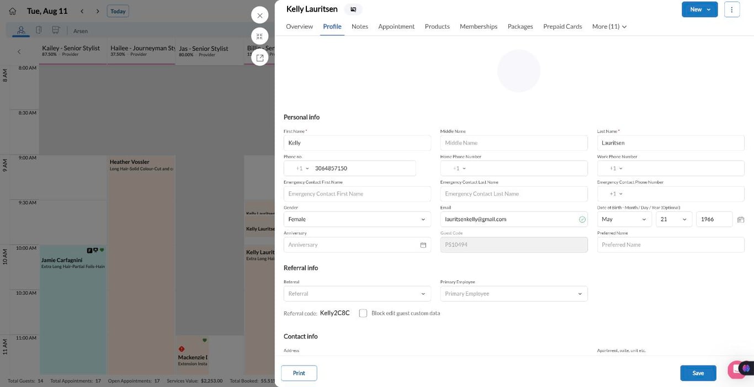The width and height of the screenshot is (754, 387).
Task: Click the email verified check icon
Action: tap(582, 220)
